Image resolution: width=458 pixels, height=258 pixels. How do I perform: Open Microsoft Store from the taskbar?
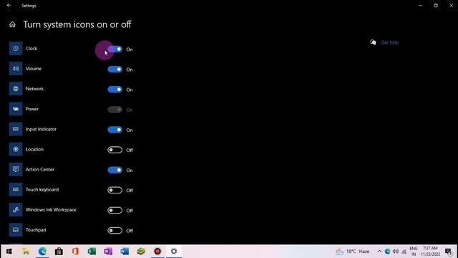tap(59, 252)
